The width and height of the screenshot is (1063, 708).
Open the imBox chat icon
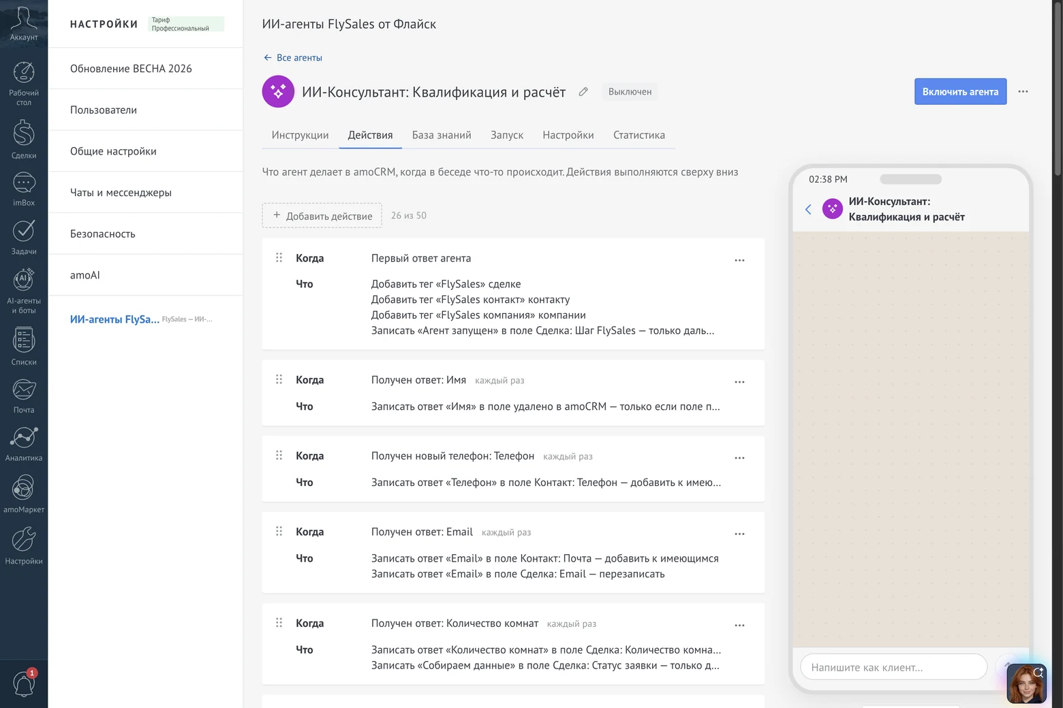[24, 189]
